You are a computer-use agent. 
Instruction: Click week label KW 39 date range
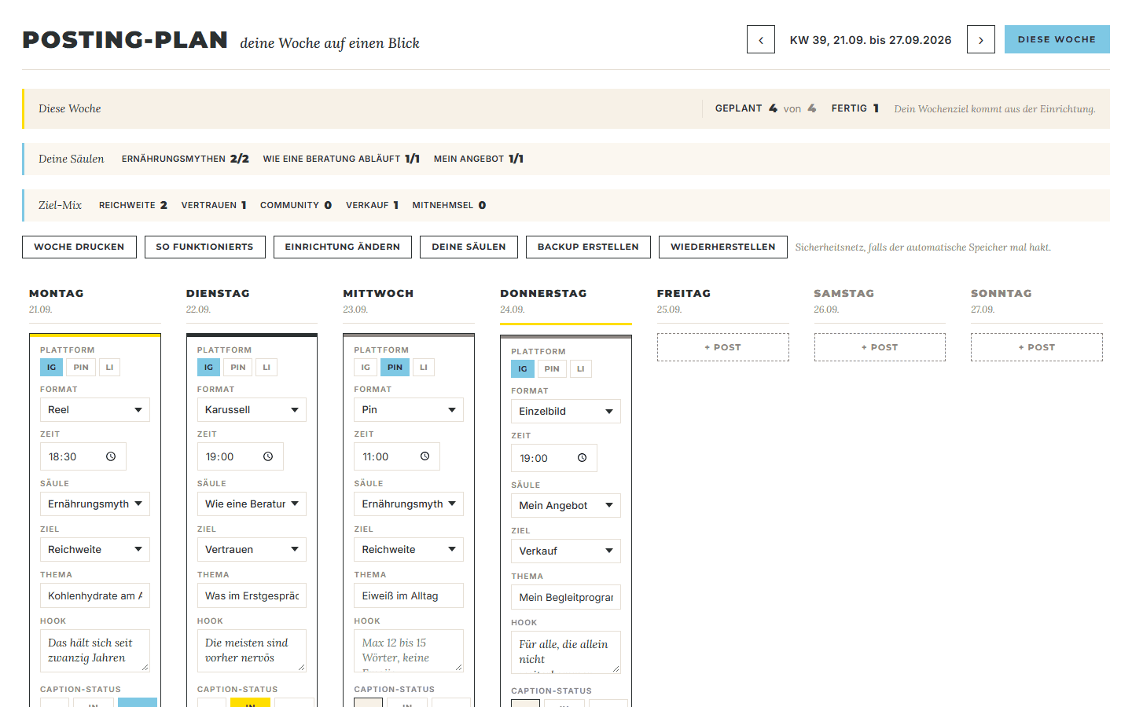click(871, 40)
